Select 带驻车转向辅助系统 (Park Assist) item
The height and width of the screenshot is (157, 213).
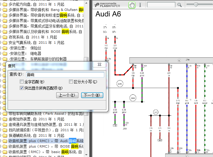46,114
